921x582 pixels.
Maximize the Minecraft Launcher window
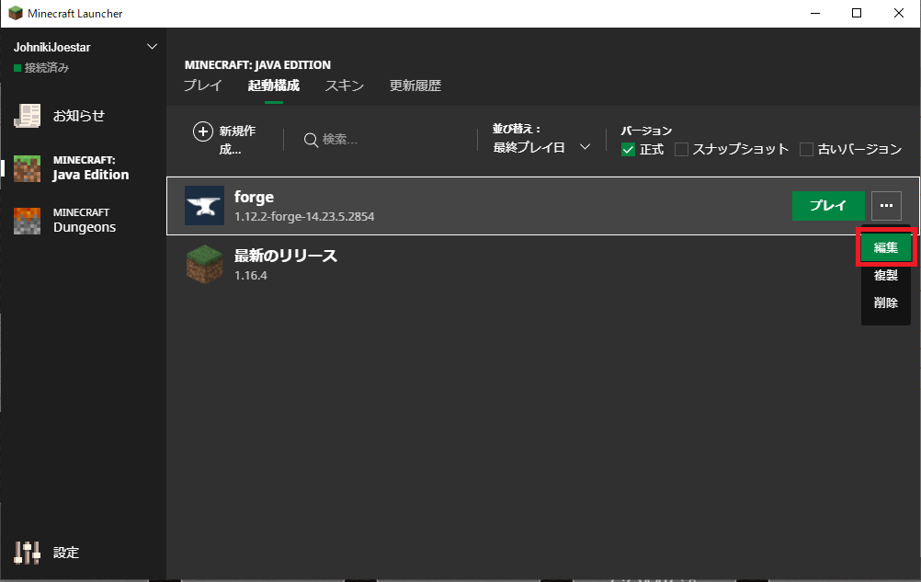[x=857, y=13]
